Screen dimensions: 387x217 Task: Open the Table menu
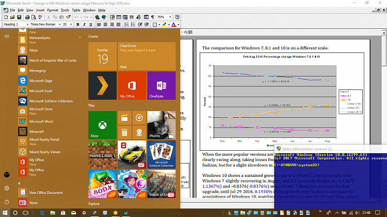tap(76, 10)
